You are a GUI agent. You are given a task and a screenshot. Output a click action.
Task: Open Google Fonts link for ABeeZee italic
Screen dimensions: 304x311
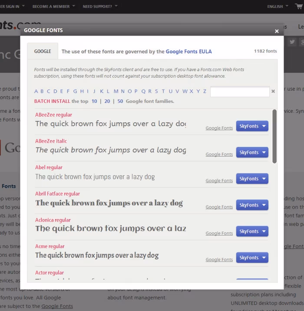point(219,154)
